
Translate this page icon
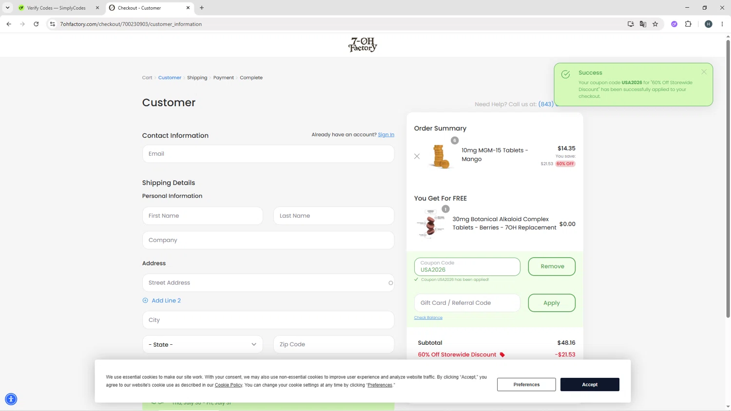click(x=643, y=24)
